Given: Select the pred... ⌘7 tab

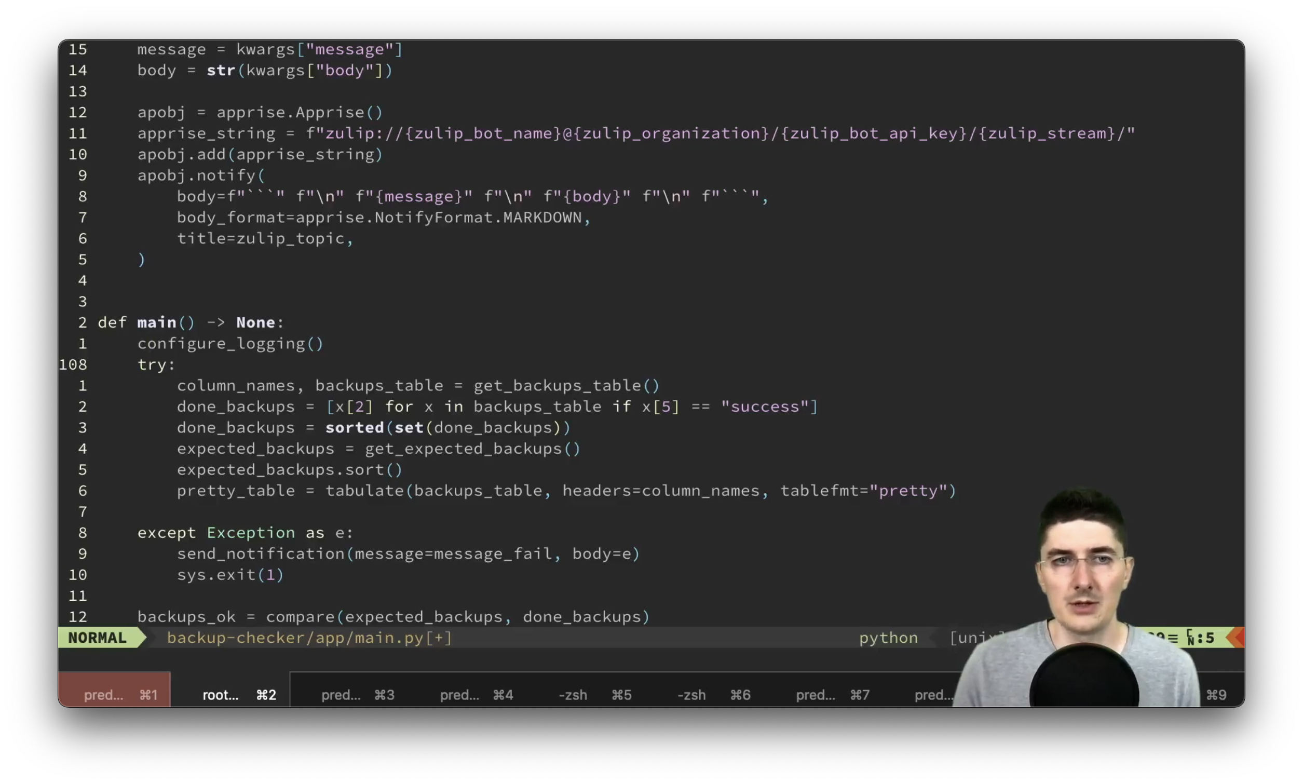Looking at the screenshot, I should pos(833,694).
